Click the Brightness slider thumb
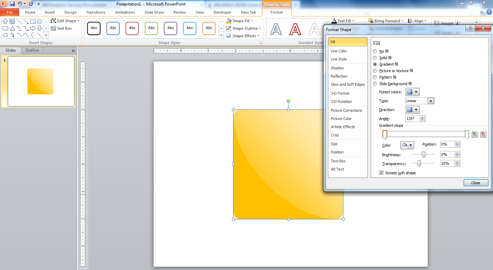 coord(424,154)
